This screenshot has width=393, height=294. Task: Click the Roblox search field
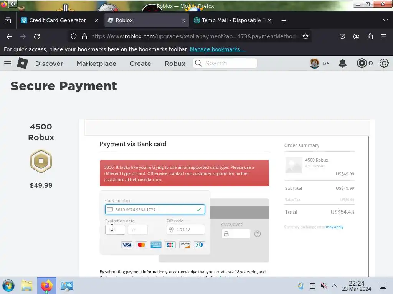pos(225,63)
